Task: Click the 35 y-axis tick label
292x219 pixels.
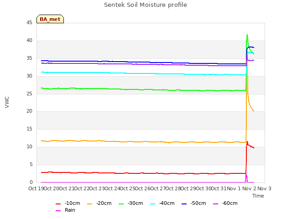Action: tap(29, 58)
